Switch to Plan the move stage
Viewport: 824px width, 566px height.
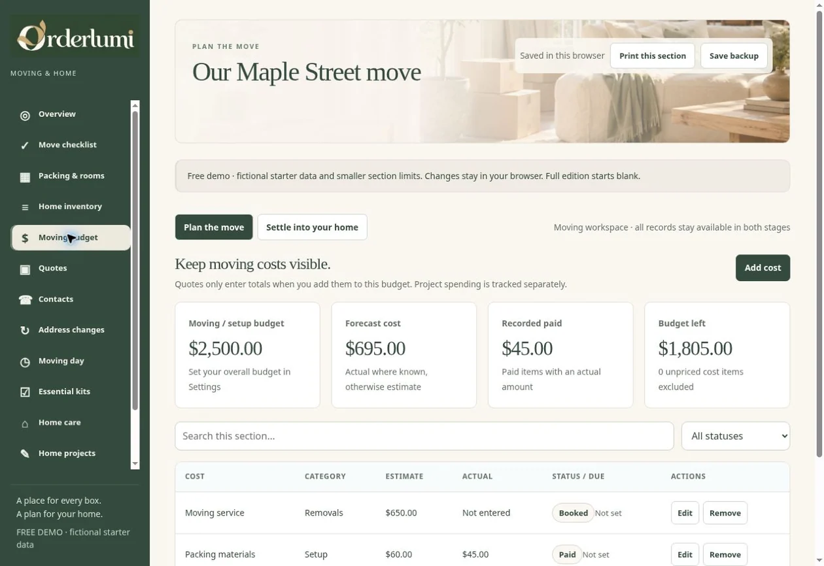pos(214,227)
